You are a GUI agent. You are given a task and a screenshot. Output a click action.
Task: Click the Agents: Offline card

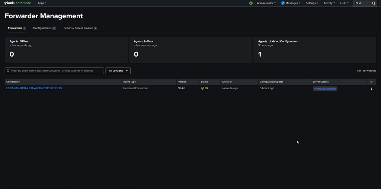coord(66,50)
